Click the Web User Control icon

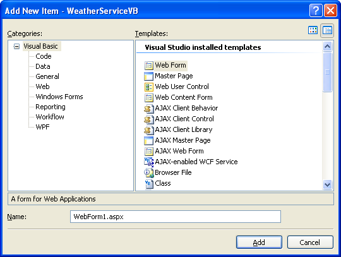pos(149,87)
